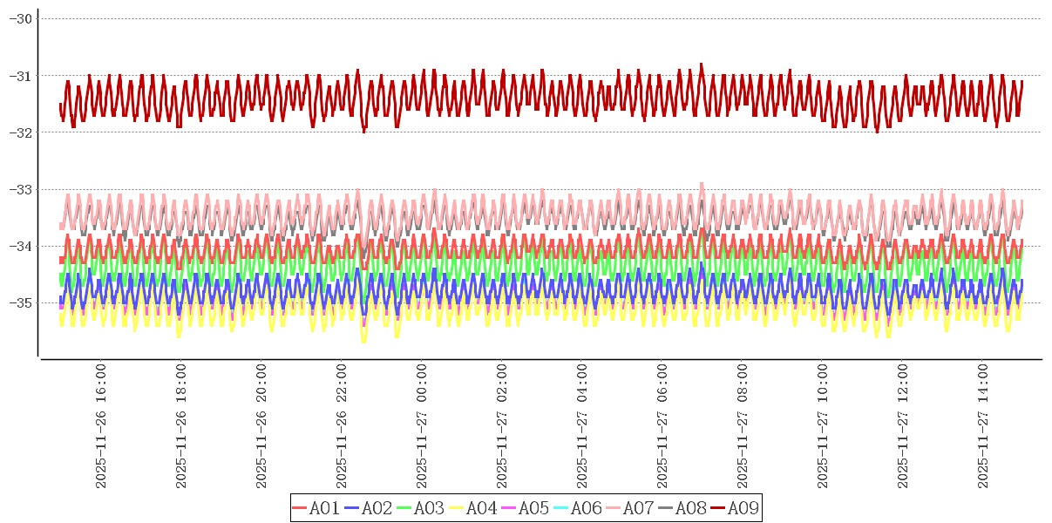Toggle visibility of the A04 legend item

pyautogui.click(x=481, y=508)
